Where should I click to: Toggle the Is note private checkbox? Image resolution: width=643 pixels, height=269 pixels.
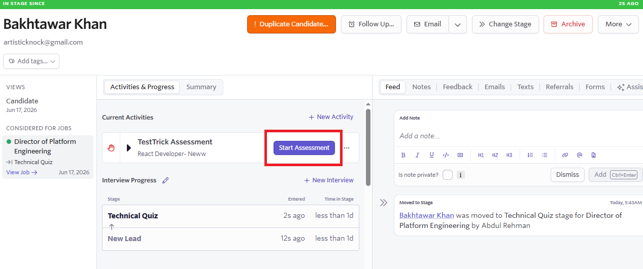point(448,175)
